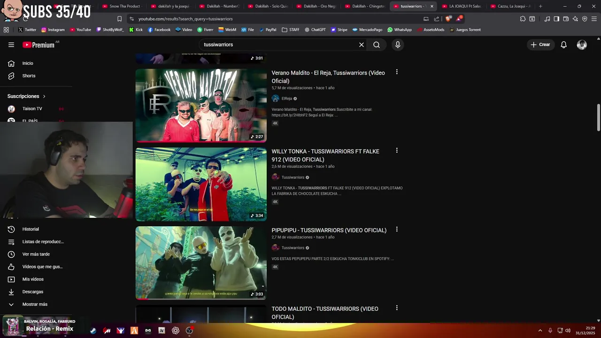
Task: Open options menu for WILLY TONKA video
Action: coord(397,151)
